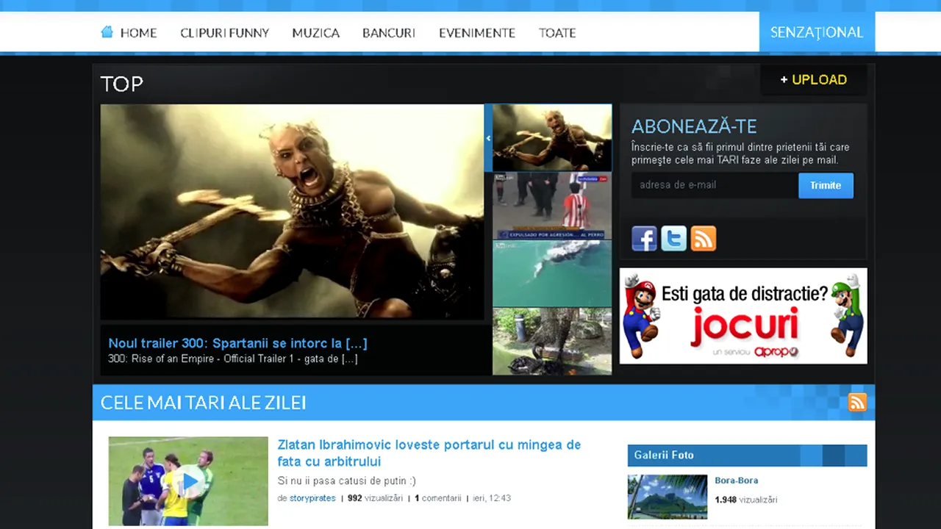
Task: Focus the adresa de e-mail field
Action: (713, 185)
